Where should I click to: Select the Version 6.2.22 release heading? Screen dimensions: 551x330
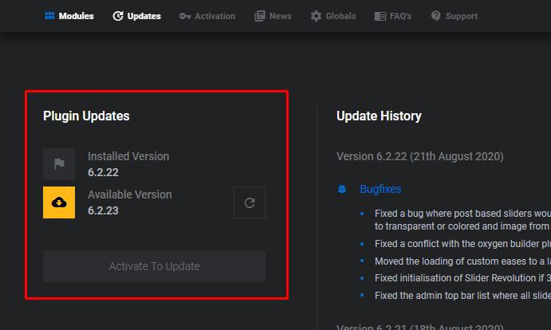click(x=420, y=156)
